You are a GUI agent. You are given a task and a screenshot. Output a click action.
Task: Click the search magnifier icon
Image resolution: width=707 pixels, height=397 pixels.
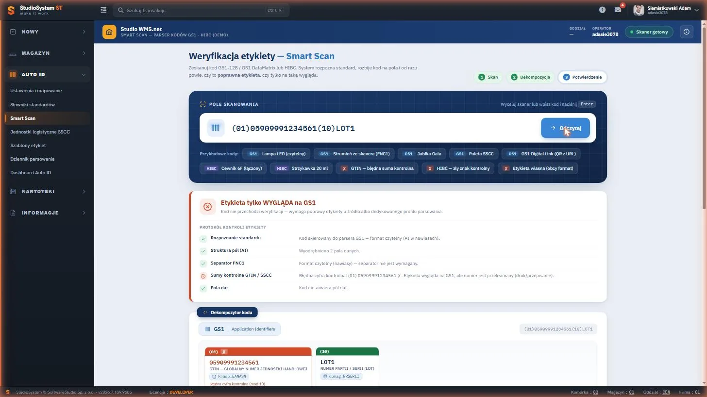(121, 10)
